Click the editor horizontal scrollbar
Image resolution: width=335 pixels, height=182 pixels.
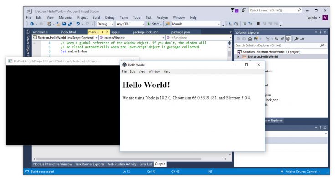point(119,159)
